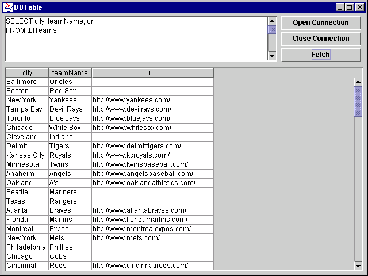Image resolution: width=368 pixels, height=276 pixels.
Task: Select the Seattle city cell
Action: pyautogui.click(x=27, y=192)
